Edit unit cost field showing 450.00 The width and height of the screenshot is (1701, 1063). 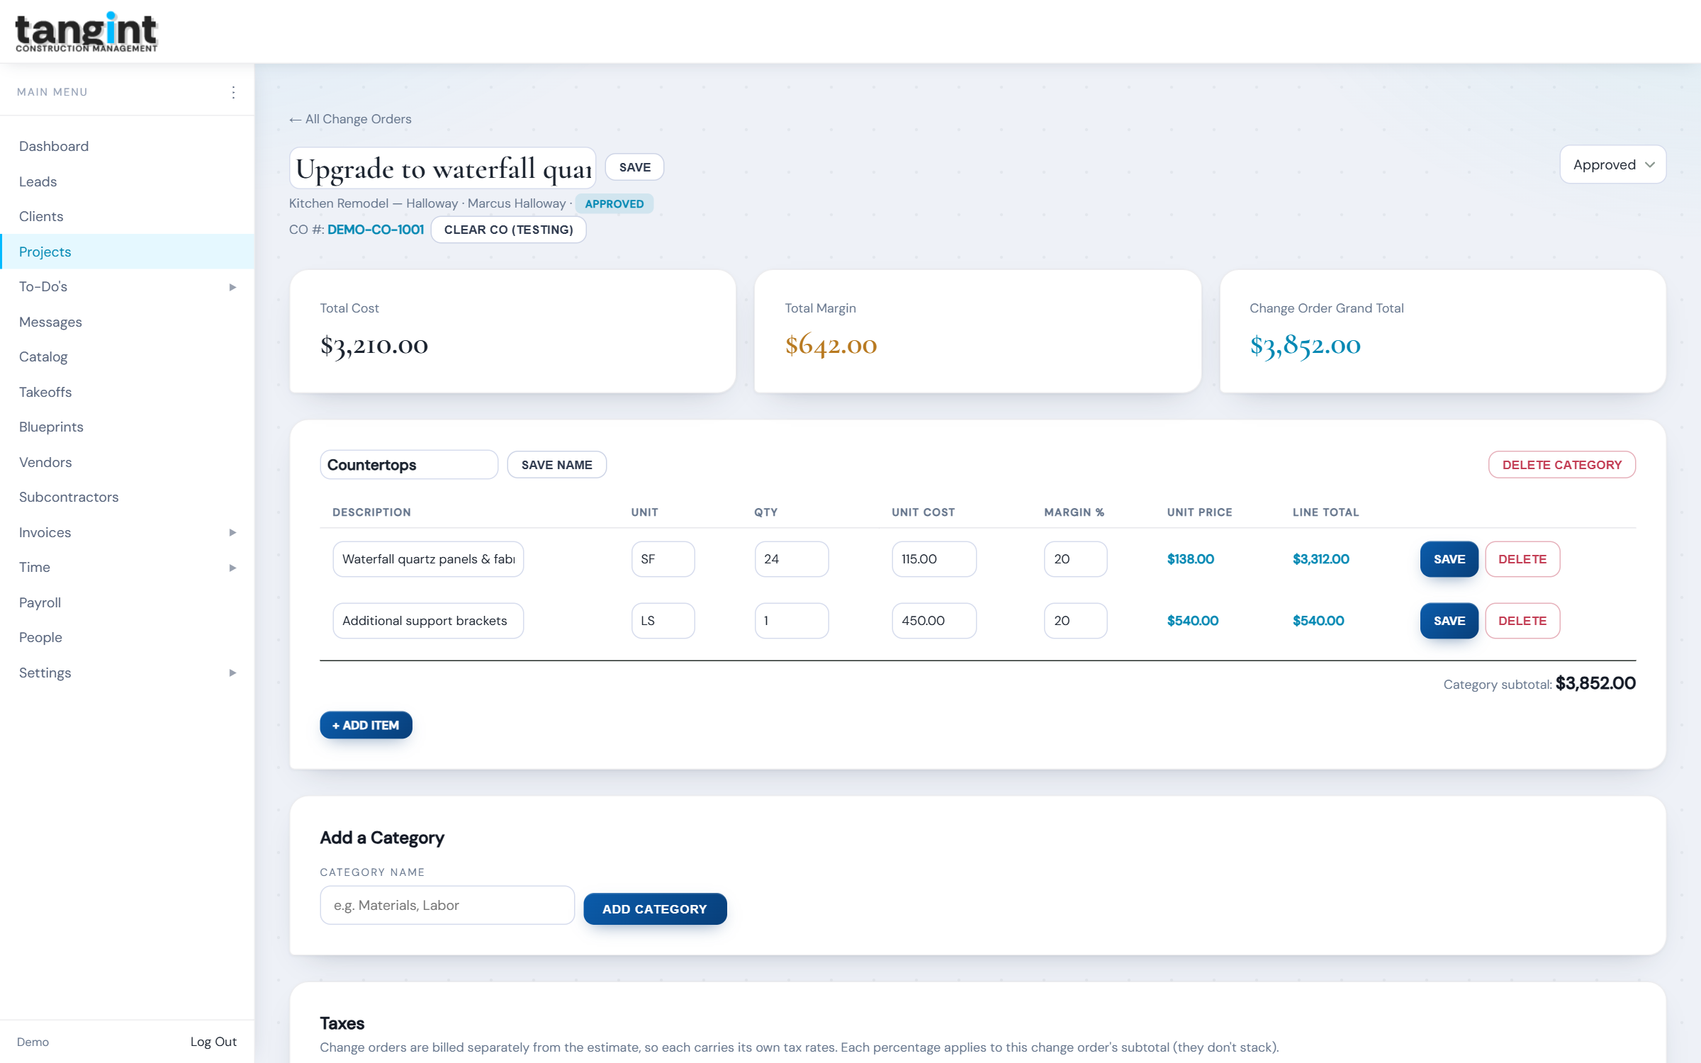pyautogui.click(x=934, y=621)
